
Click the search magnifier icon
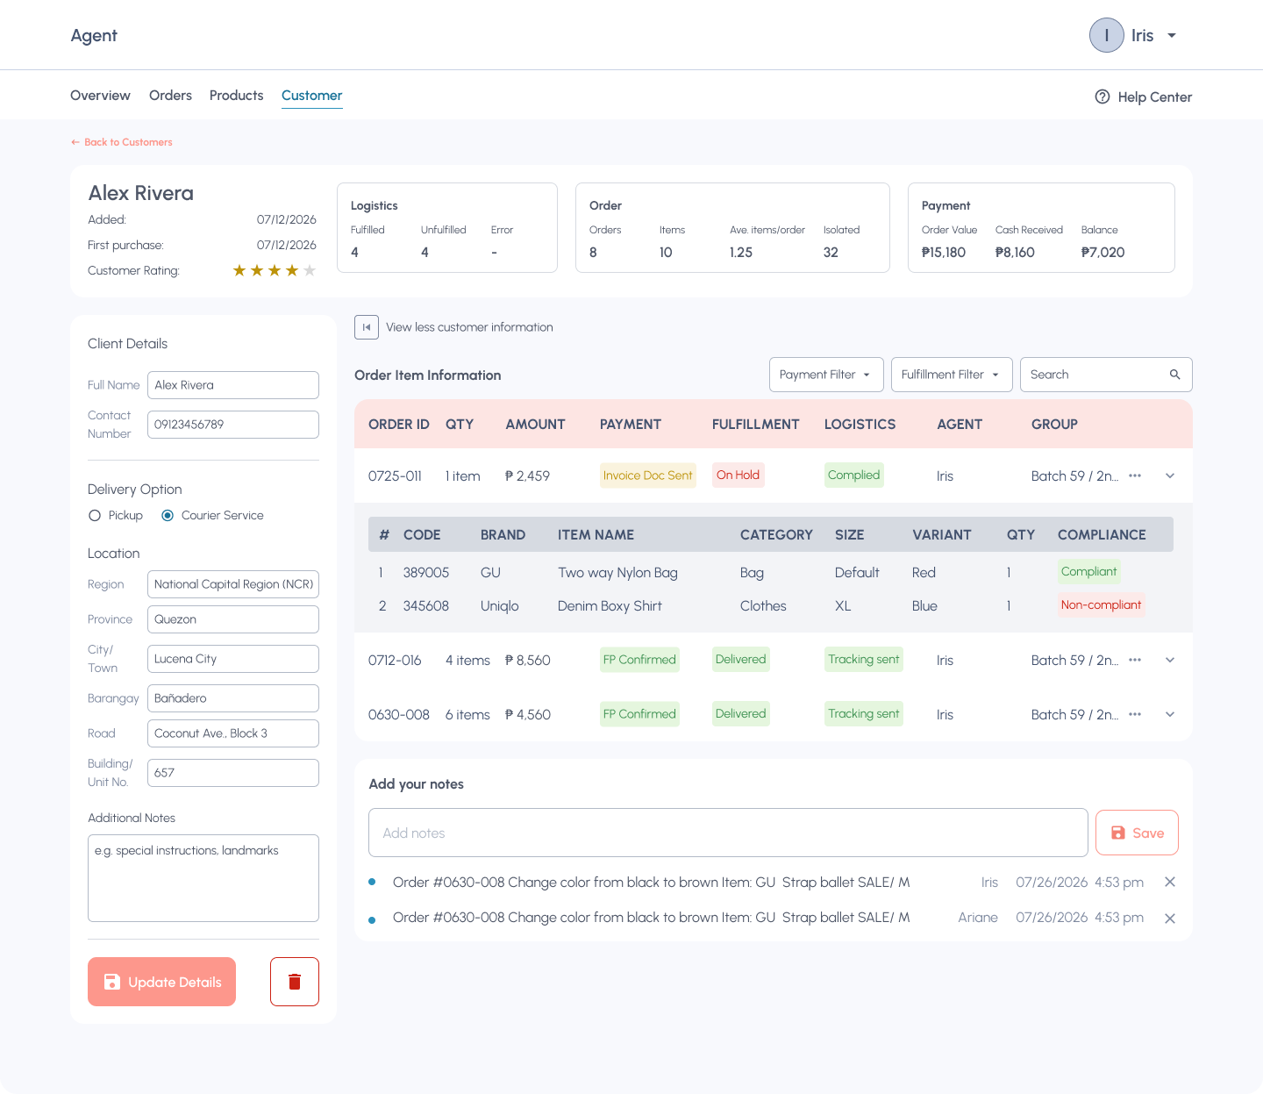click(x=1175, y=375)
